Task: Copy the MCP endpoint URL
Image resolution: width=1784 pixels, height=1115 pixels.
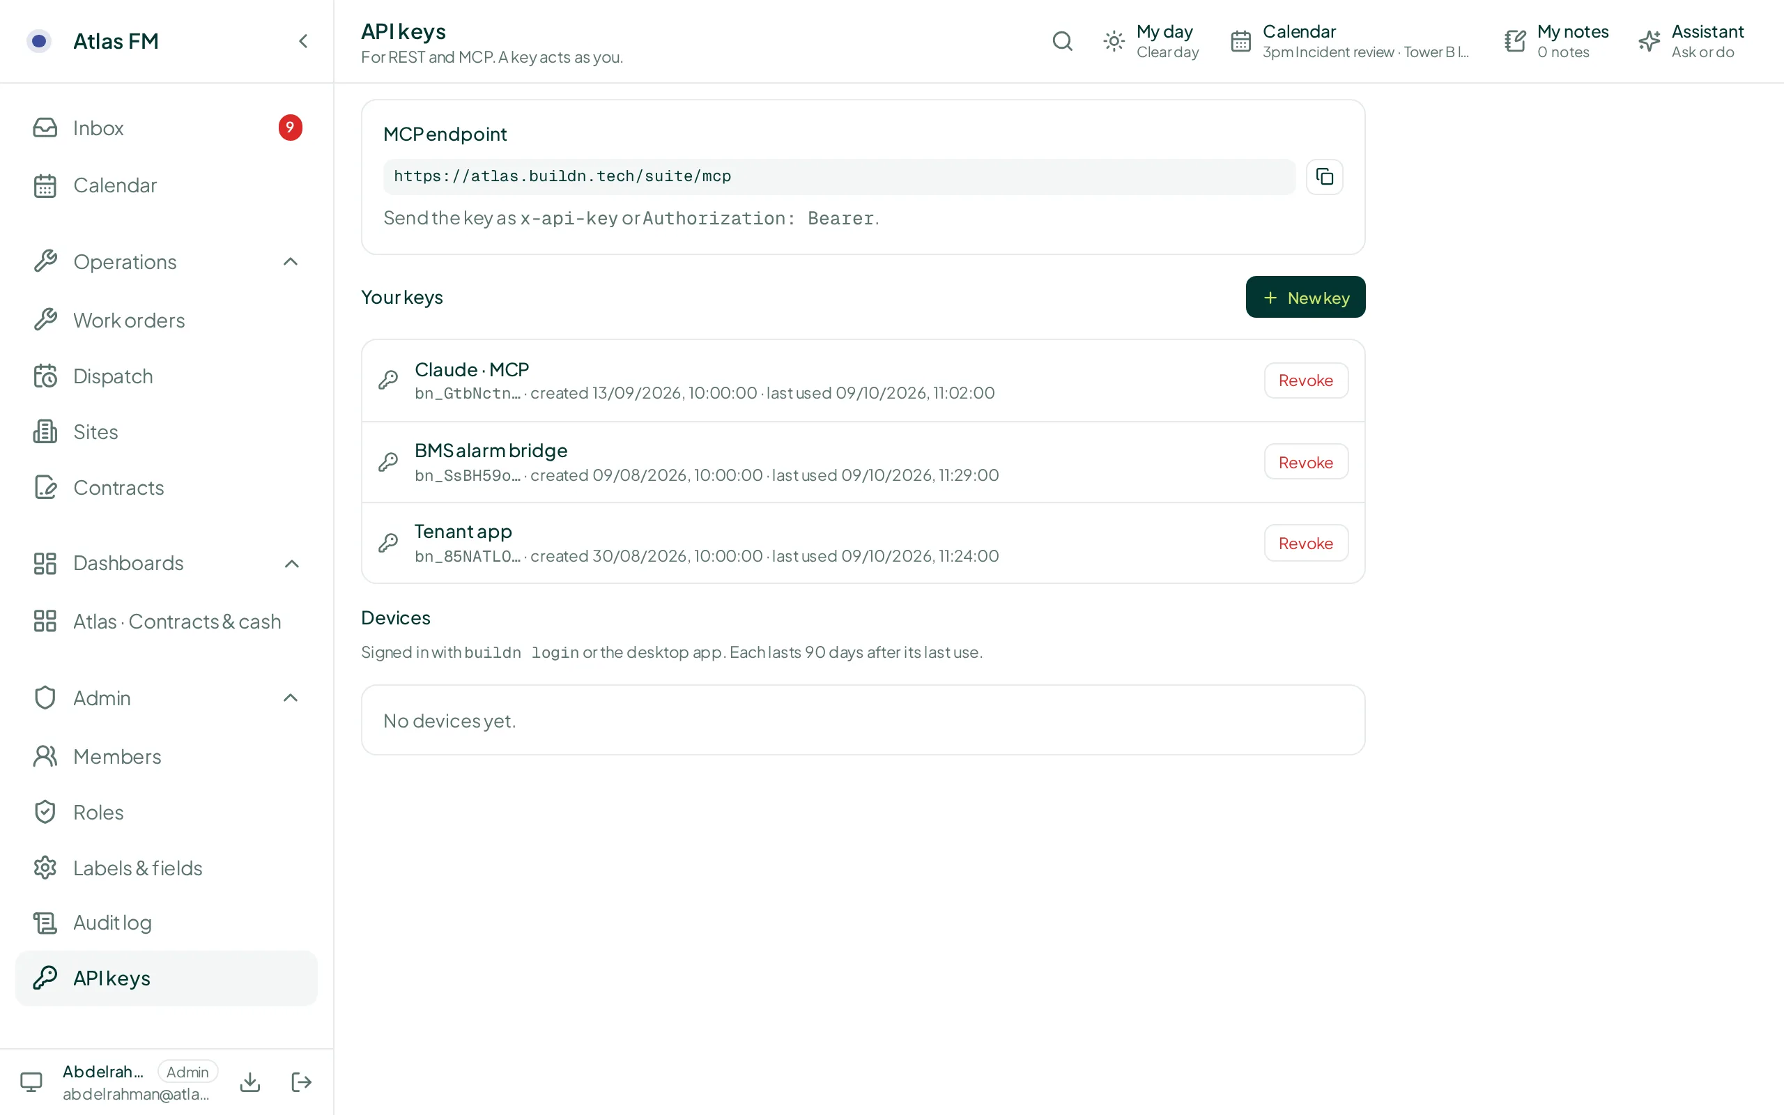Action: [x=1325, y=177]
